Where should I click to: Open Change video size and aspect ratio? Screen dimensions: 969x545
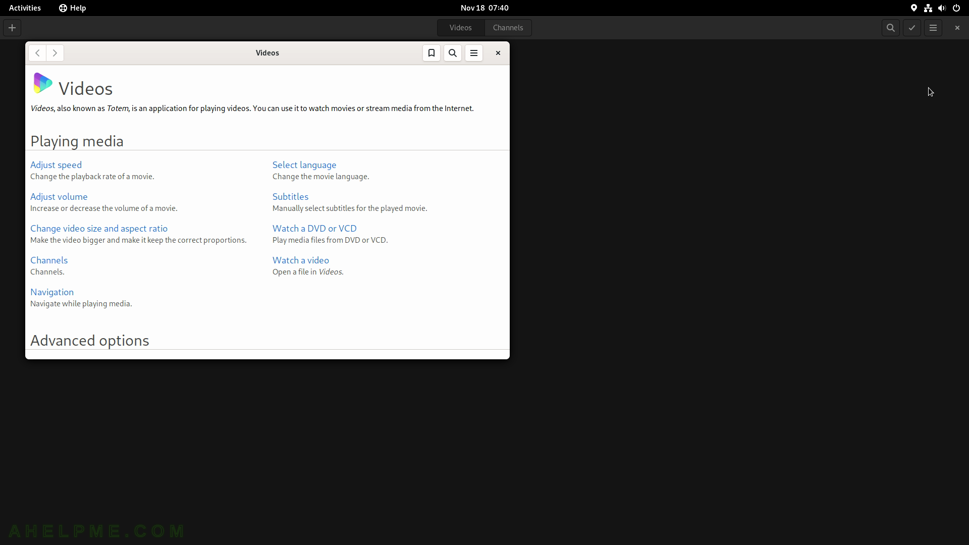point(99,229)
